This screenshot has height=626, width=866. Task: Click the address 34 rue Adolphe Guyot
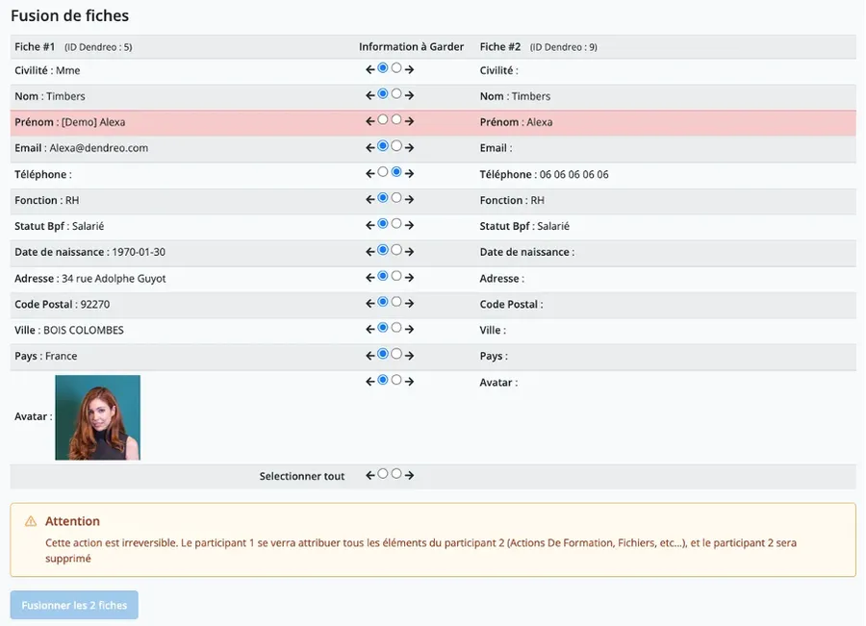(114, 278)
